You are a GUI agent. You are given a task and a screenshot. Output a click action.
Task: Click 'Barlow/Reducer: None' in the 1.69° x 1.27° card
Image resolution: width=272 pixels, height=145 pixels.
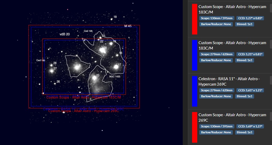click(x=216, y=133)
